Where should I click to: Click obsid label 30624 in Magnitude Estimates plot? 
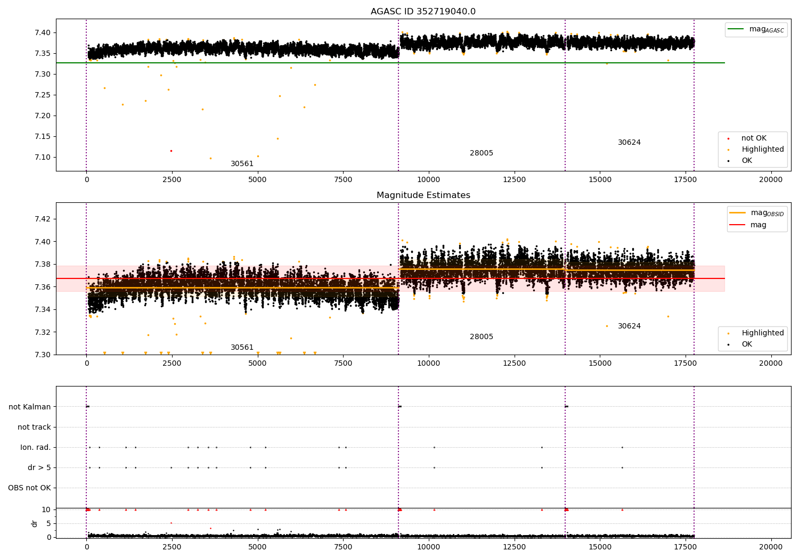click(629, 326)
